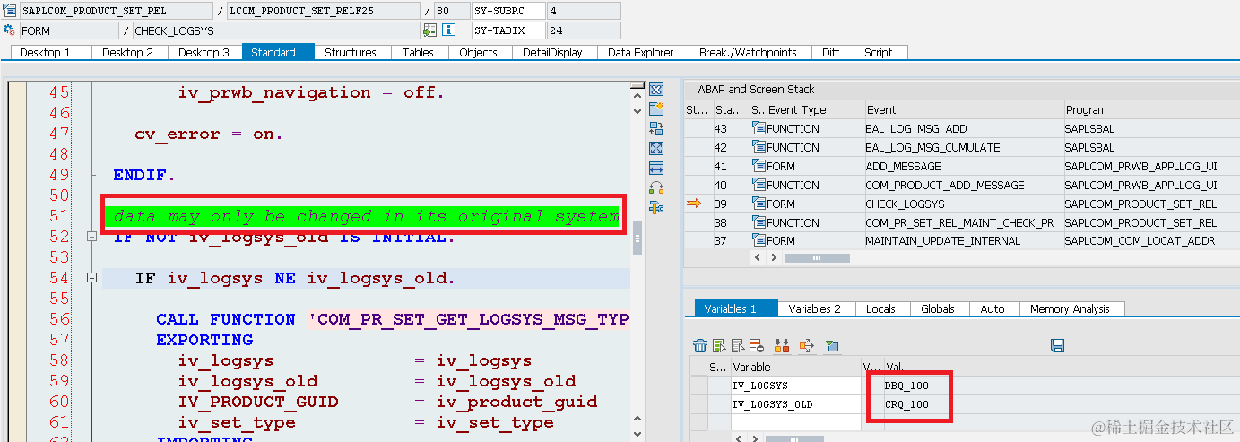Click stack icon for MAINTAIN_UPDATE_INTERNAL row

pyautogui.click(x=759, y=241)
